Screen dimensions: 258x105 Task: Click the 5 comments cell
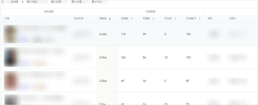click(165, 34)
